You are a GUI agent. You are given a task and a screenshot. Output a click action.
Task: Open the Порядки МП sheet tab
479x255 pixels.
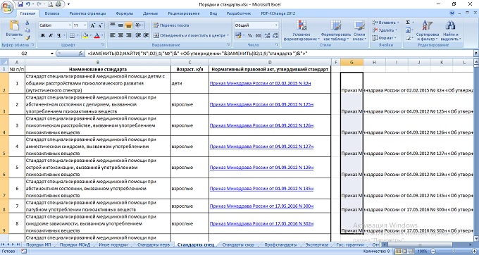click(x=39, y=245)
